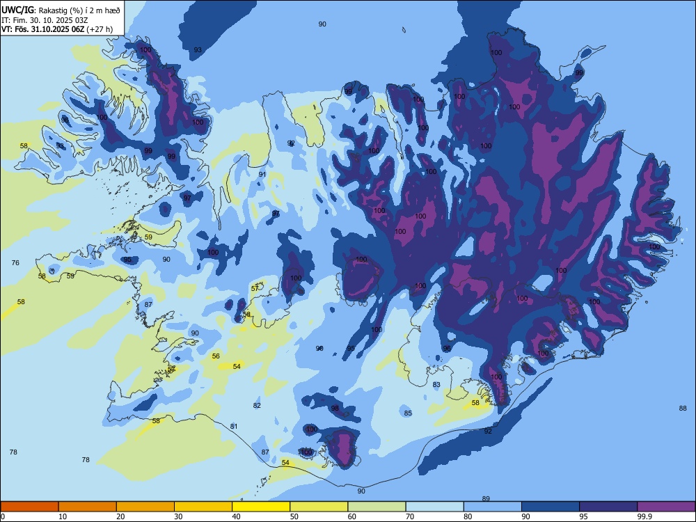
Task: Click the legend tick label '40'
Action: 236,516
